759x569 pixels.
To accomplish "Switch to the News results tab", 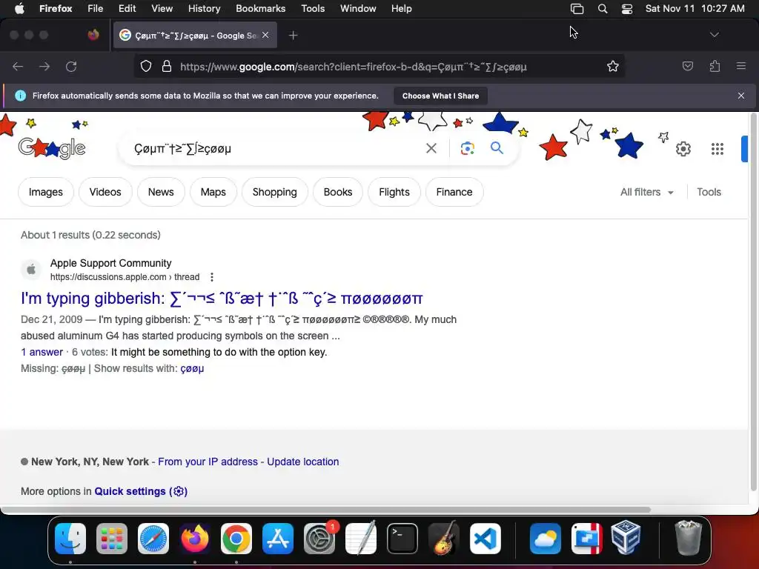I will [x=161, y=192].
